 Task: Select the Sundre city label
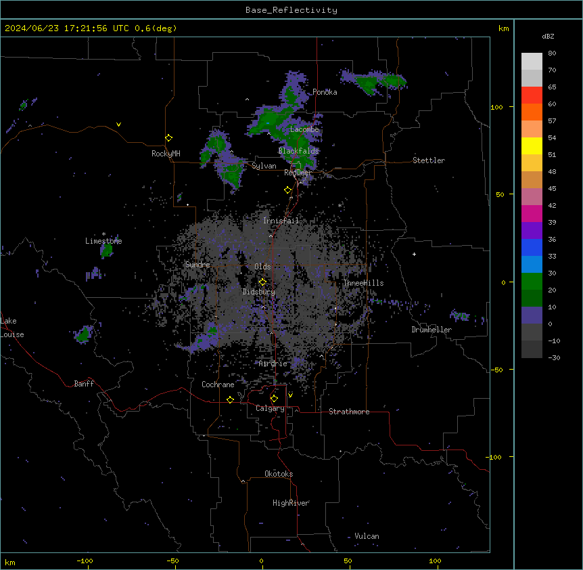[x=197, y=265]
